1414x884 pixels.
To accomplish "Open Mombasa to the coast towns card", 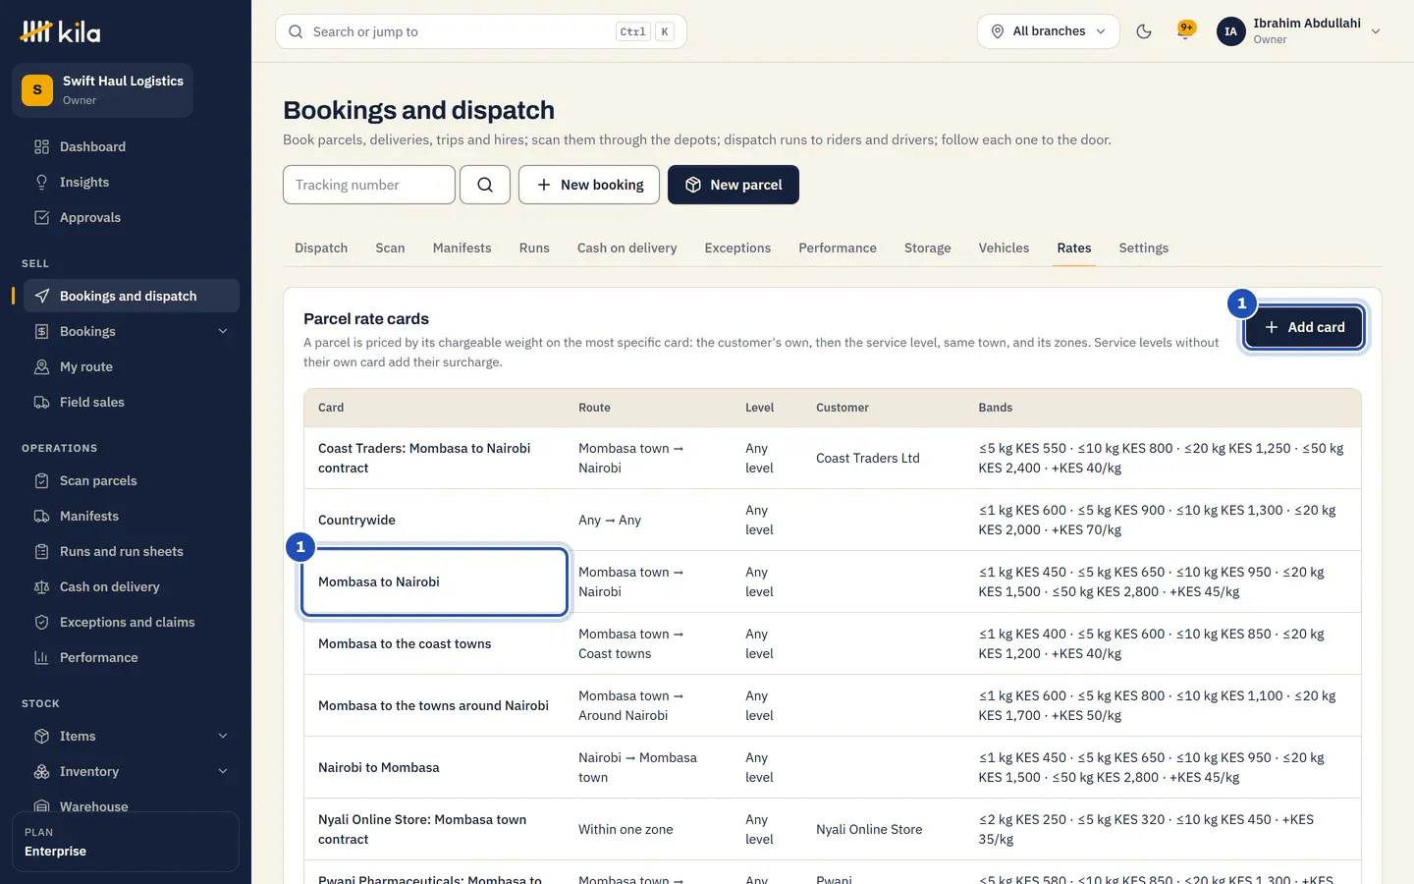I will click(405, 643).
